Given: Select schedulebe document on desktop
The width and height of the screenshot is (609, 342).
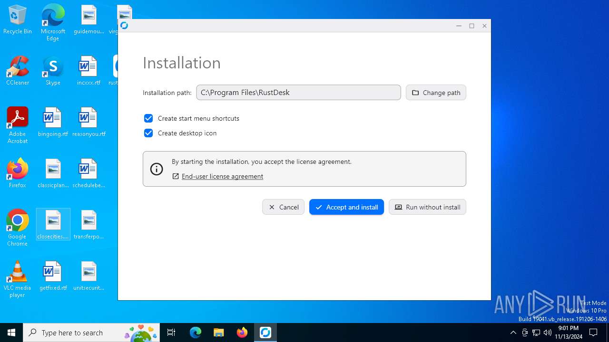Looking at the screenshot, I should [x=88, y=174].
